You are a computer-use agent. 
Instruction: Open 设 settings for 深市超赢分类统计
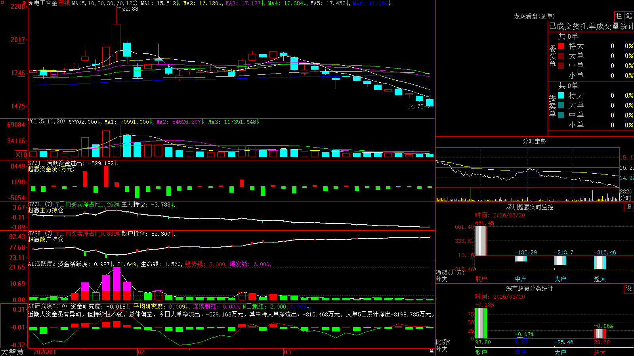(629, 288)
